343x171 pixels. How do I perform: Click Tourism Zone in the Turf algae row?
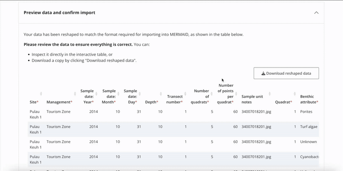(x=58, y=127)
